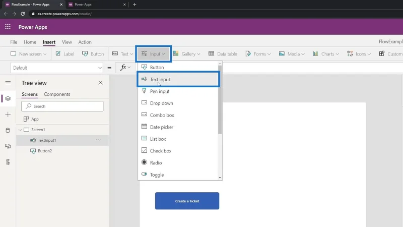Open the Charts dropdown

click(326, 54)
